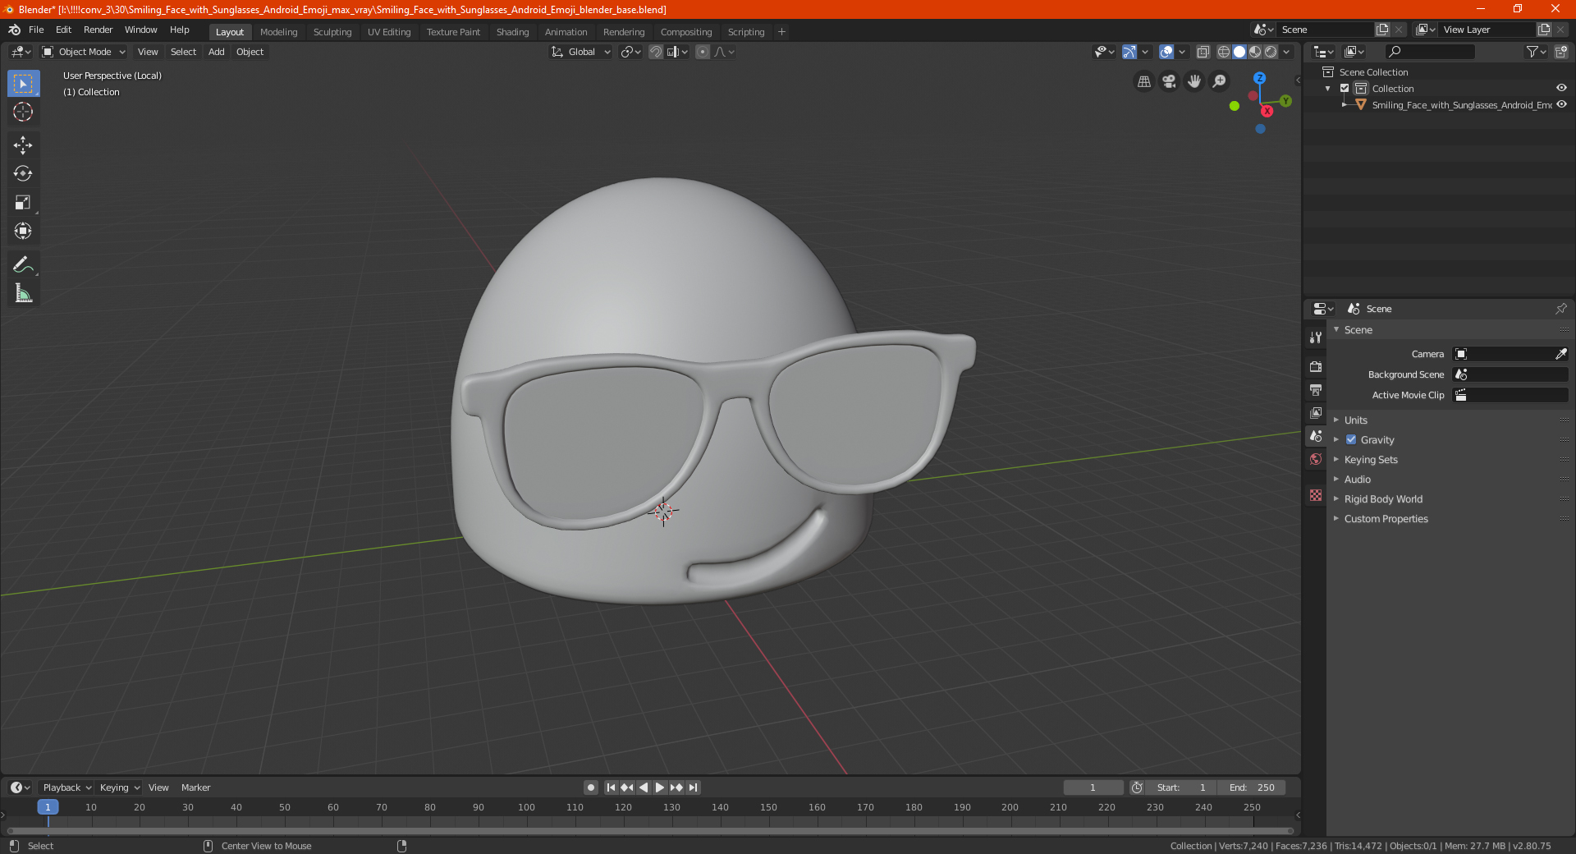The width and height of the screenshot is (1576, 854).
Task: Switch to Modeling workspace tab
Action: tap(278, 32)
